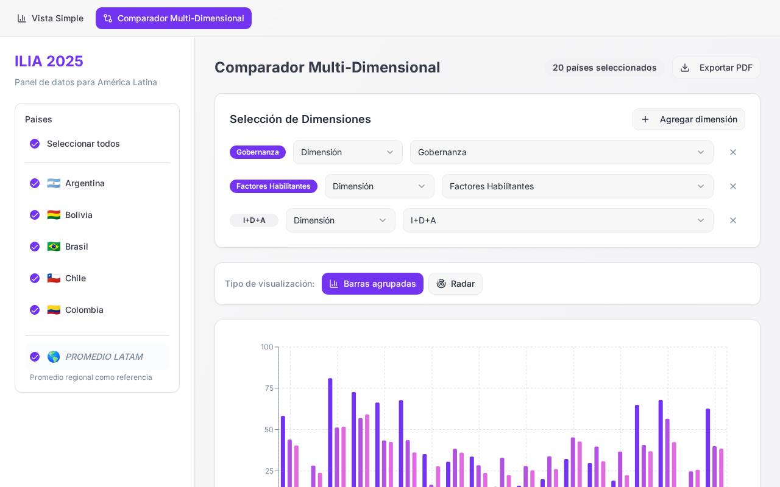The width and height of the screenshot is (780, 487).
Task: Toggle the Chile country checkbox
Action: coord(35,278)
